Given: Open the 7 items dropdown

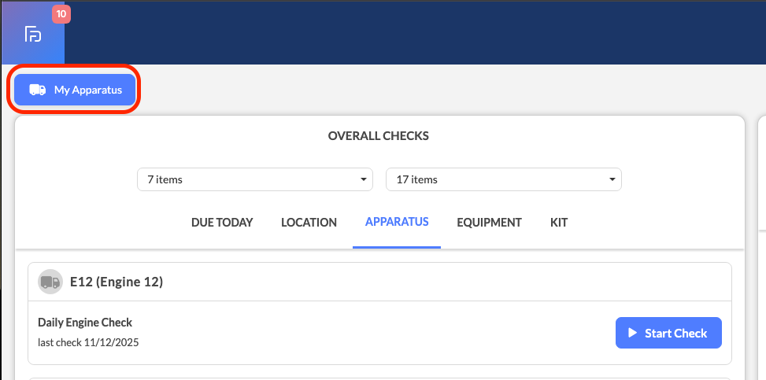Looking at the screenshot, I should tap(254, 179).
